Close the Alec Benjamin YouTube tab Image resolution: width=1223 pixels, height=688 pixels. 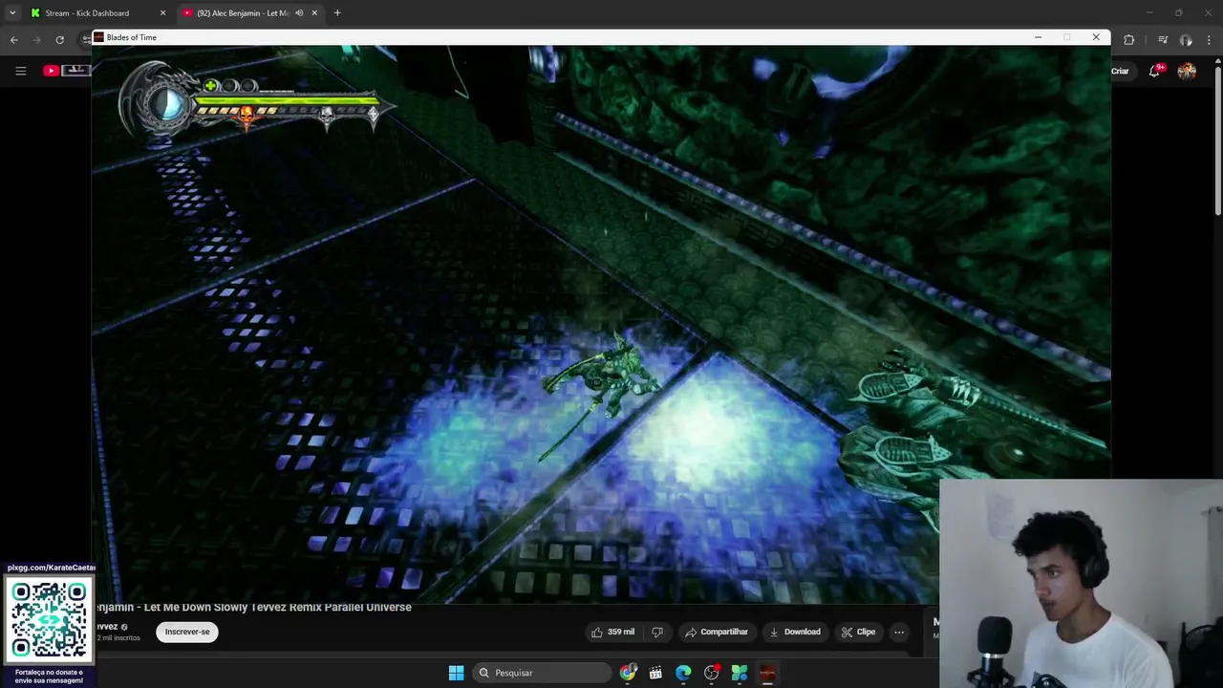click(314, 13)
